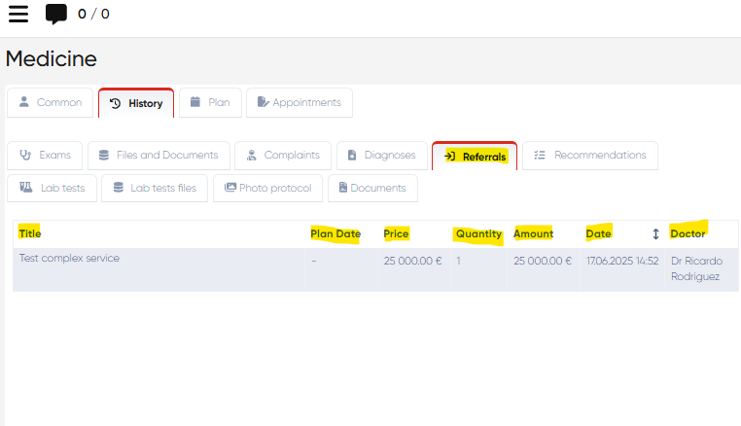Switch to the Lab tests sub-tab
This screenshot has height=426, width=741.
click(53, 189)
